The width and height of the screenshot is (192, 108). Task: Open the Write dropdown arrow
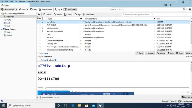(x=28, y=9)
